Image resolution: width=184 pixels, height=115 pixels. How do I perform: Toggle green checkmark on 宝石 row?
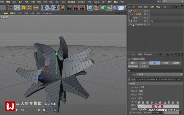click(149, 21)
